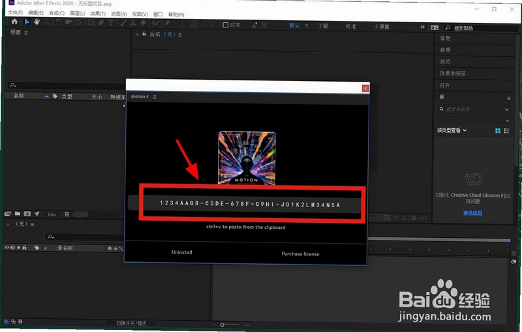Click the interpret footage icon in Project panel
The width and height of the screenshot is (522, 332).
point(8,214)
